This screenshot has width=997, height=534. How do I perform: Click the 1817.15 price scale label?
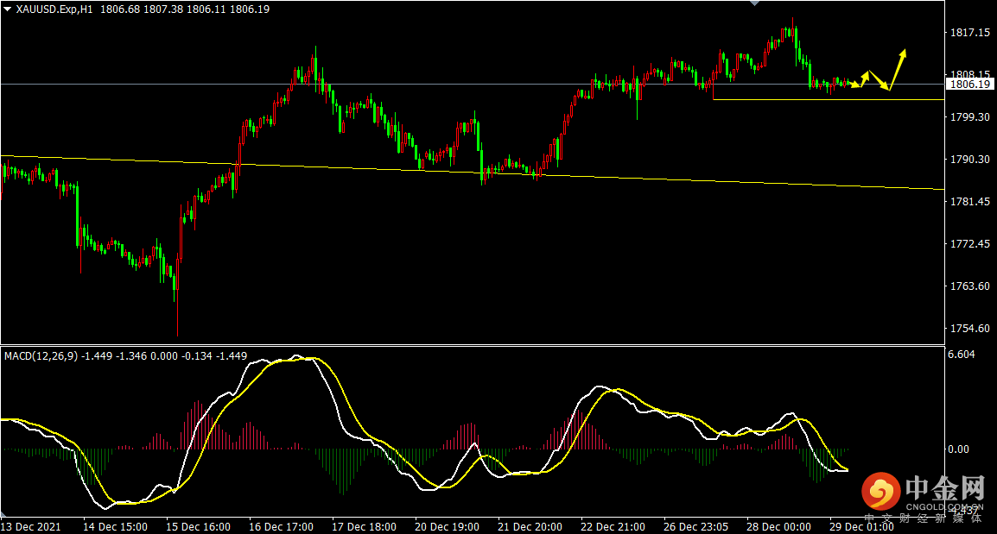(969, 33)
